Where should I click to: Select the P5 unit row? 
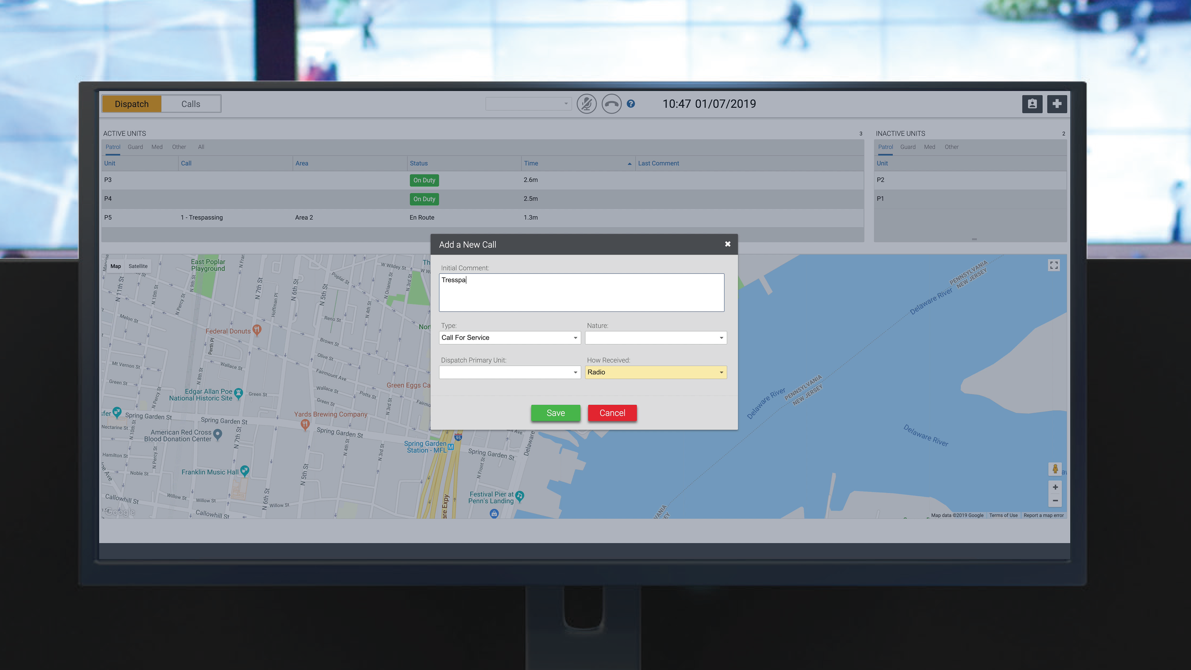coord(483,217)
